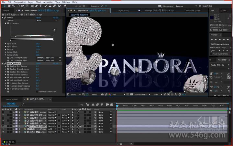Click the Frame Blending enable icon in timeline

[x=97, y=104]
